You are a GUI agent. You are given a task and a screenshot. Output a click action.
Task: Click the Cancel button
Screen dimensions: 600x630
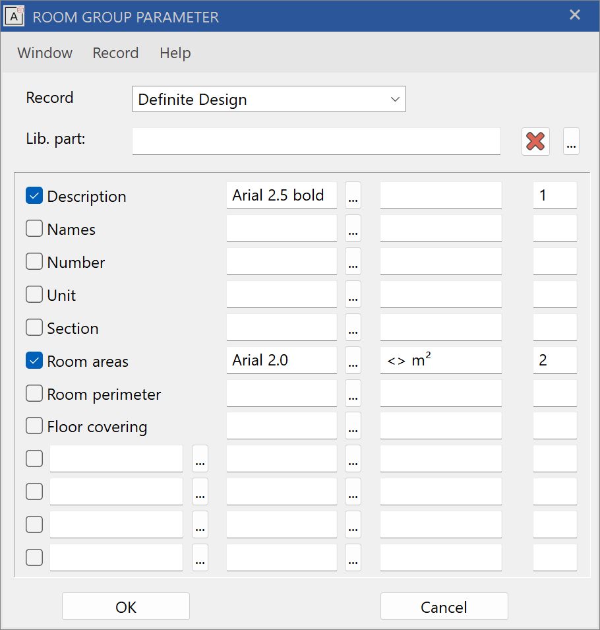point(444,606)
